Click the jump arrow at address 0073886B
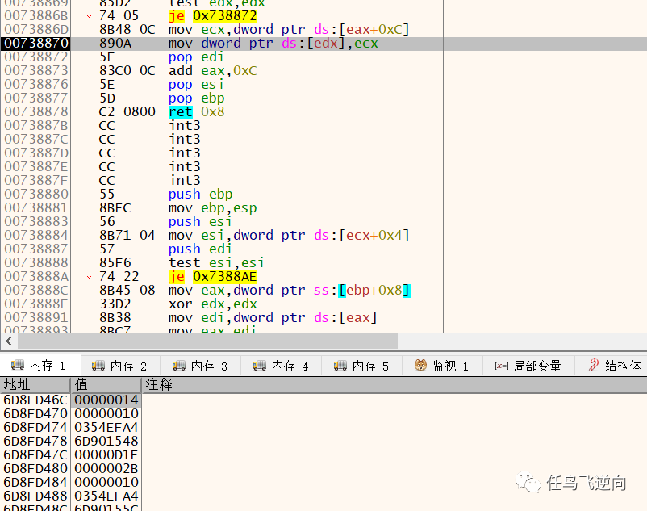This screenshot has width=647, height=511. click(89, 16)
